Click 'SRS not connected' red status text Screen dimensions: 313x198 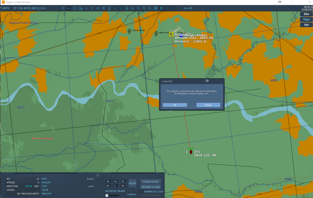coord(42,138)
